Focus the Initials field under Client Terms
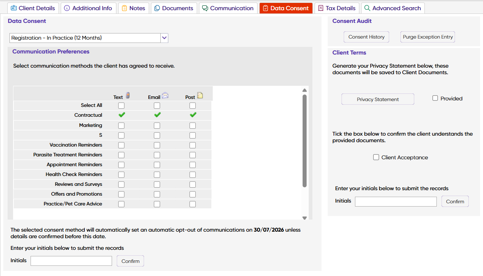 [x=396, y=201]
